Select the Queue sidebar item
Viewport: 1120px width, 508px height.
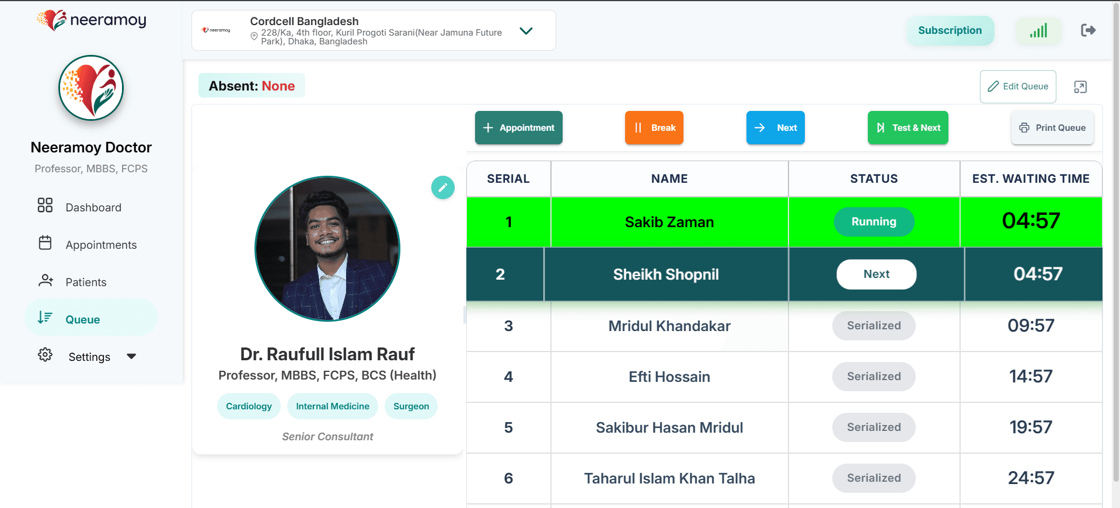(x=82, y=319)
